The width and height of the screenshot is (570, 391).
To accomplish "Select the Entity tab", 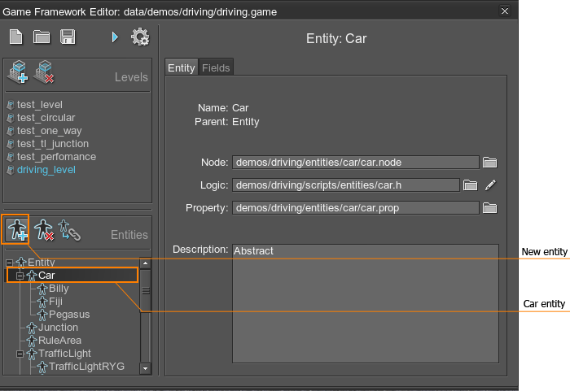I will (182, 68).
